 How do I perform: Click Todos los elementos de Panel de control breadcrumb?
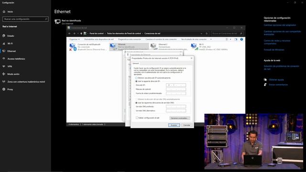coord(124,33)
